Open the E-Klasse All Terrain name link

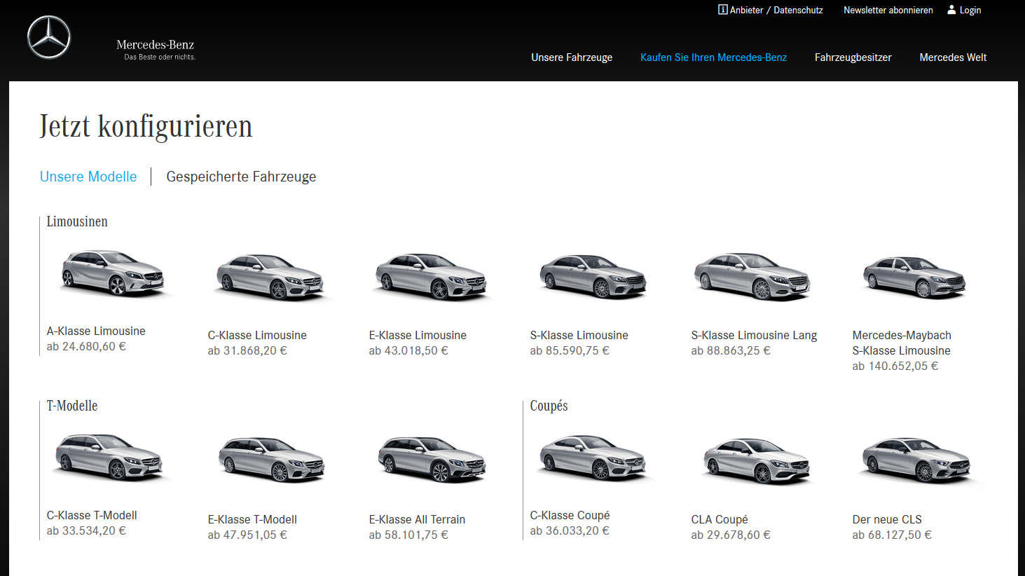(x=417, y=519)
